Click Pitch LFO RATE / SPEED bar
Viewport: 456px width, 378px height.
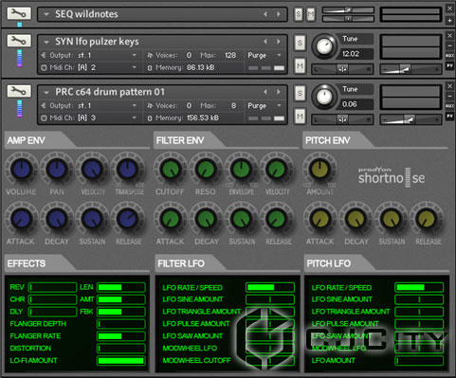[419, 287]
